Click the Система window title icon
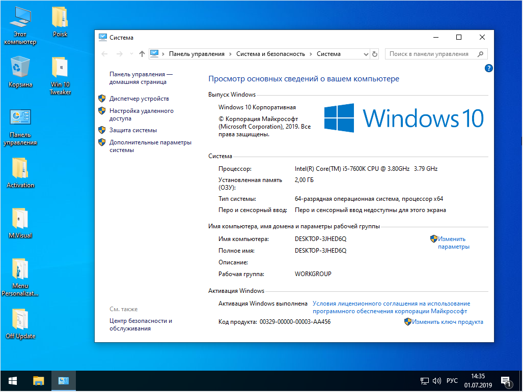 click(x=103, y=37)
